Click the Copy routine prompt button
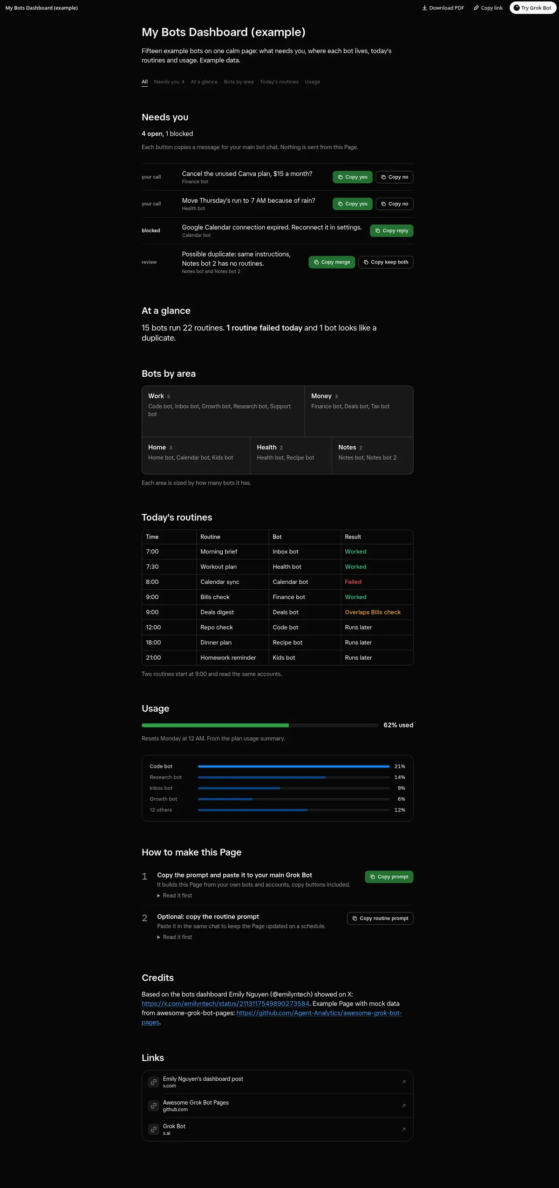 380,918
